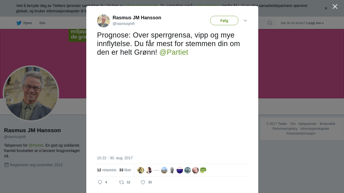This screenshot has width=344, height=193.
Task: Like the tweet with the heart icon
Action: (x=143, y=182)
